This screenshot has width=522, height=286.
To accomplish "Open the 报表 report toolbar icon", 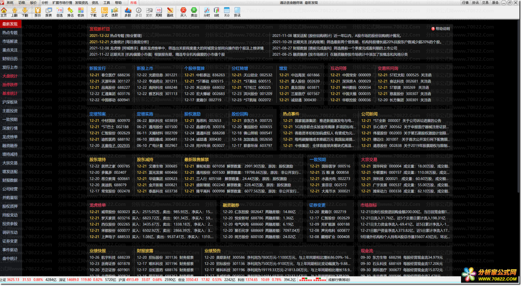I will pos(49,12).
